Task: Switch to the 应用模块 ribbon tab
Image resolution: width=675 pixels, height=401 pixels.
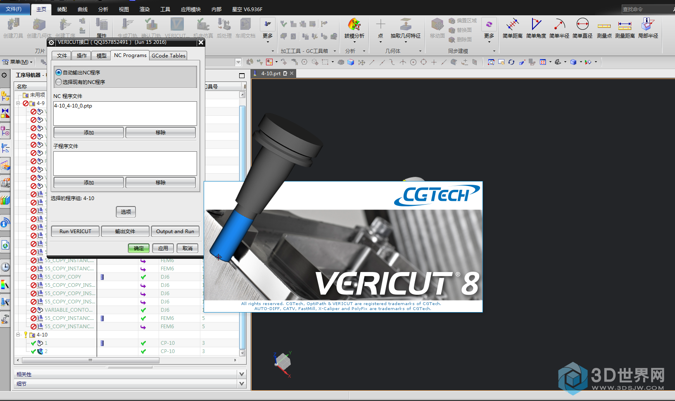Action: pos(190,9)
